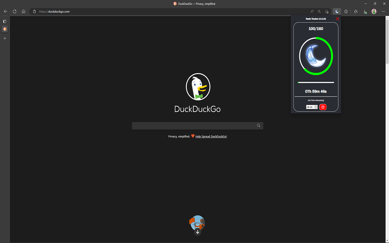Open the clock picker in time field
Viewport: 389px width, 243px height.
(316, 107)
